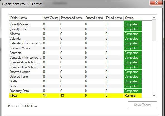Close the Export Items to PST dialog

[x=156, y=3]
